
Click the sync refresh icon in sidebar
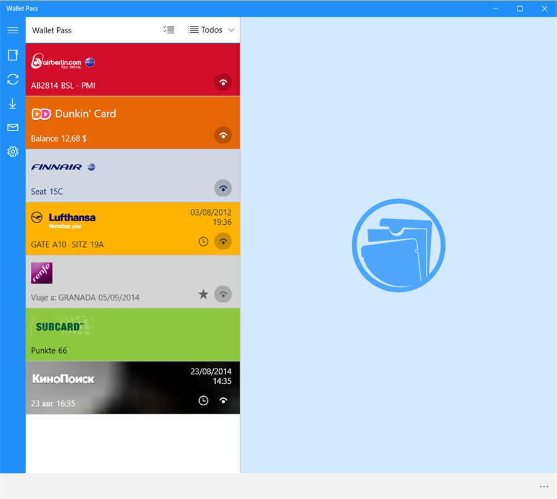13,79
